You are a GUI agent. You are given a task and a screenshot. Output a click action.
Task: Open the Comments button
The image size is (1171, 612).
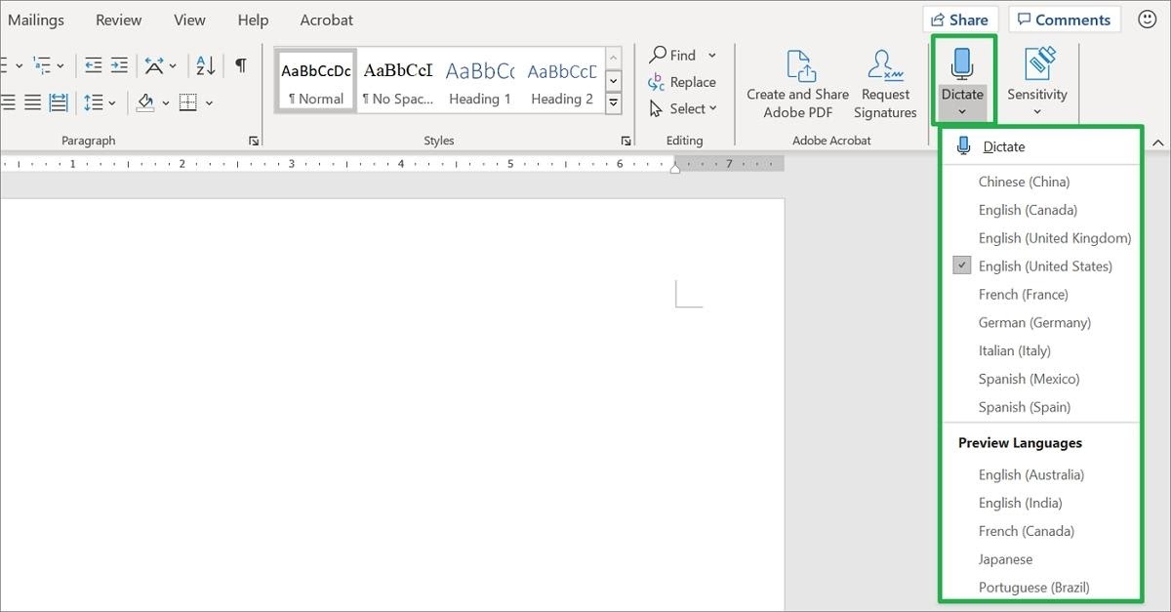[x=1064, y=20]
